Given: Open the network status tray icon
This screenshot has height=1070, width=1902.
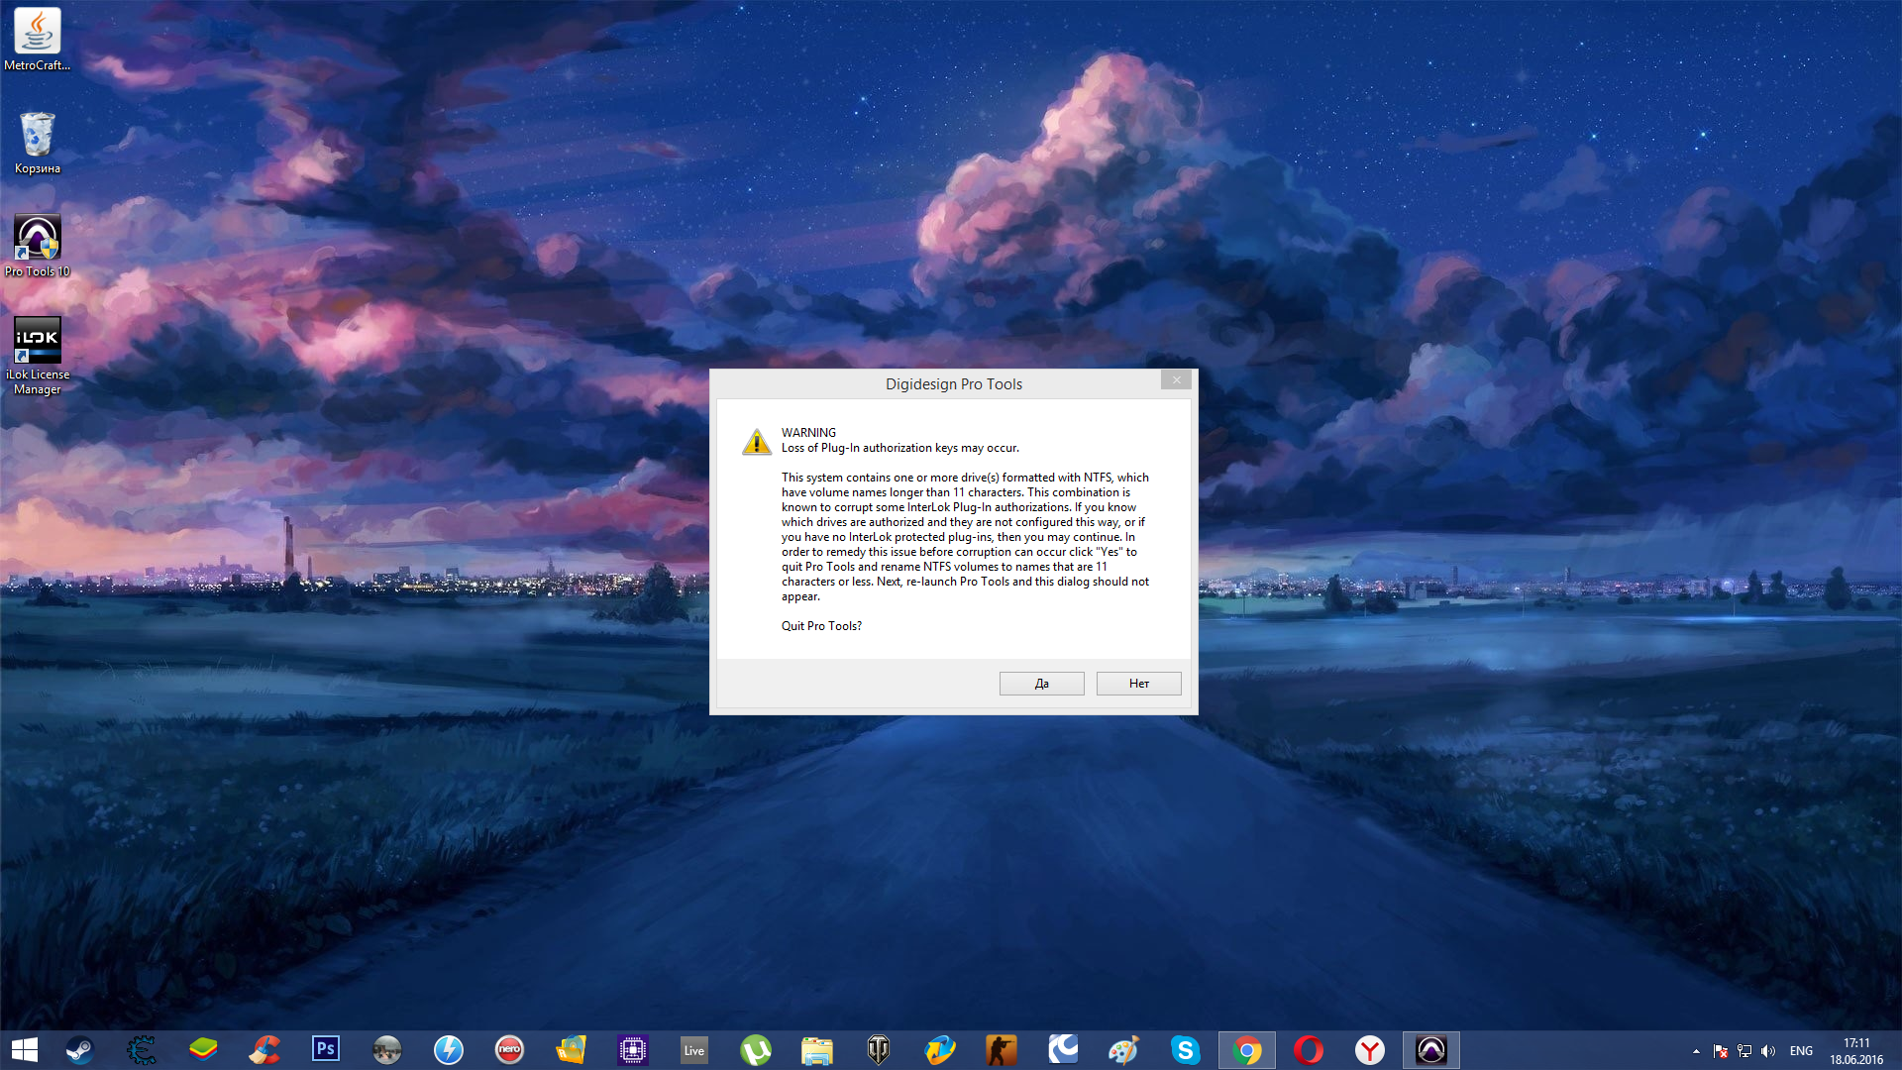Looking at the screenshot, I should [1744, 1051].
